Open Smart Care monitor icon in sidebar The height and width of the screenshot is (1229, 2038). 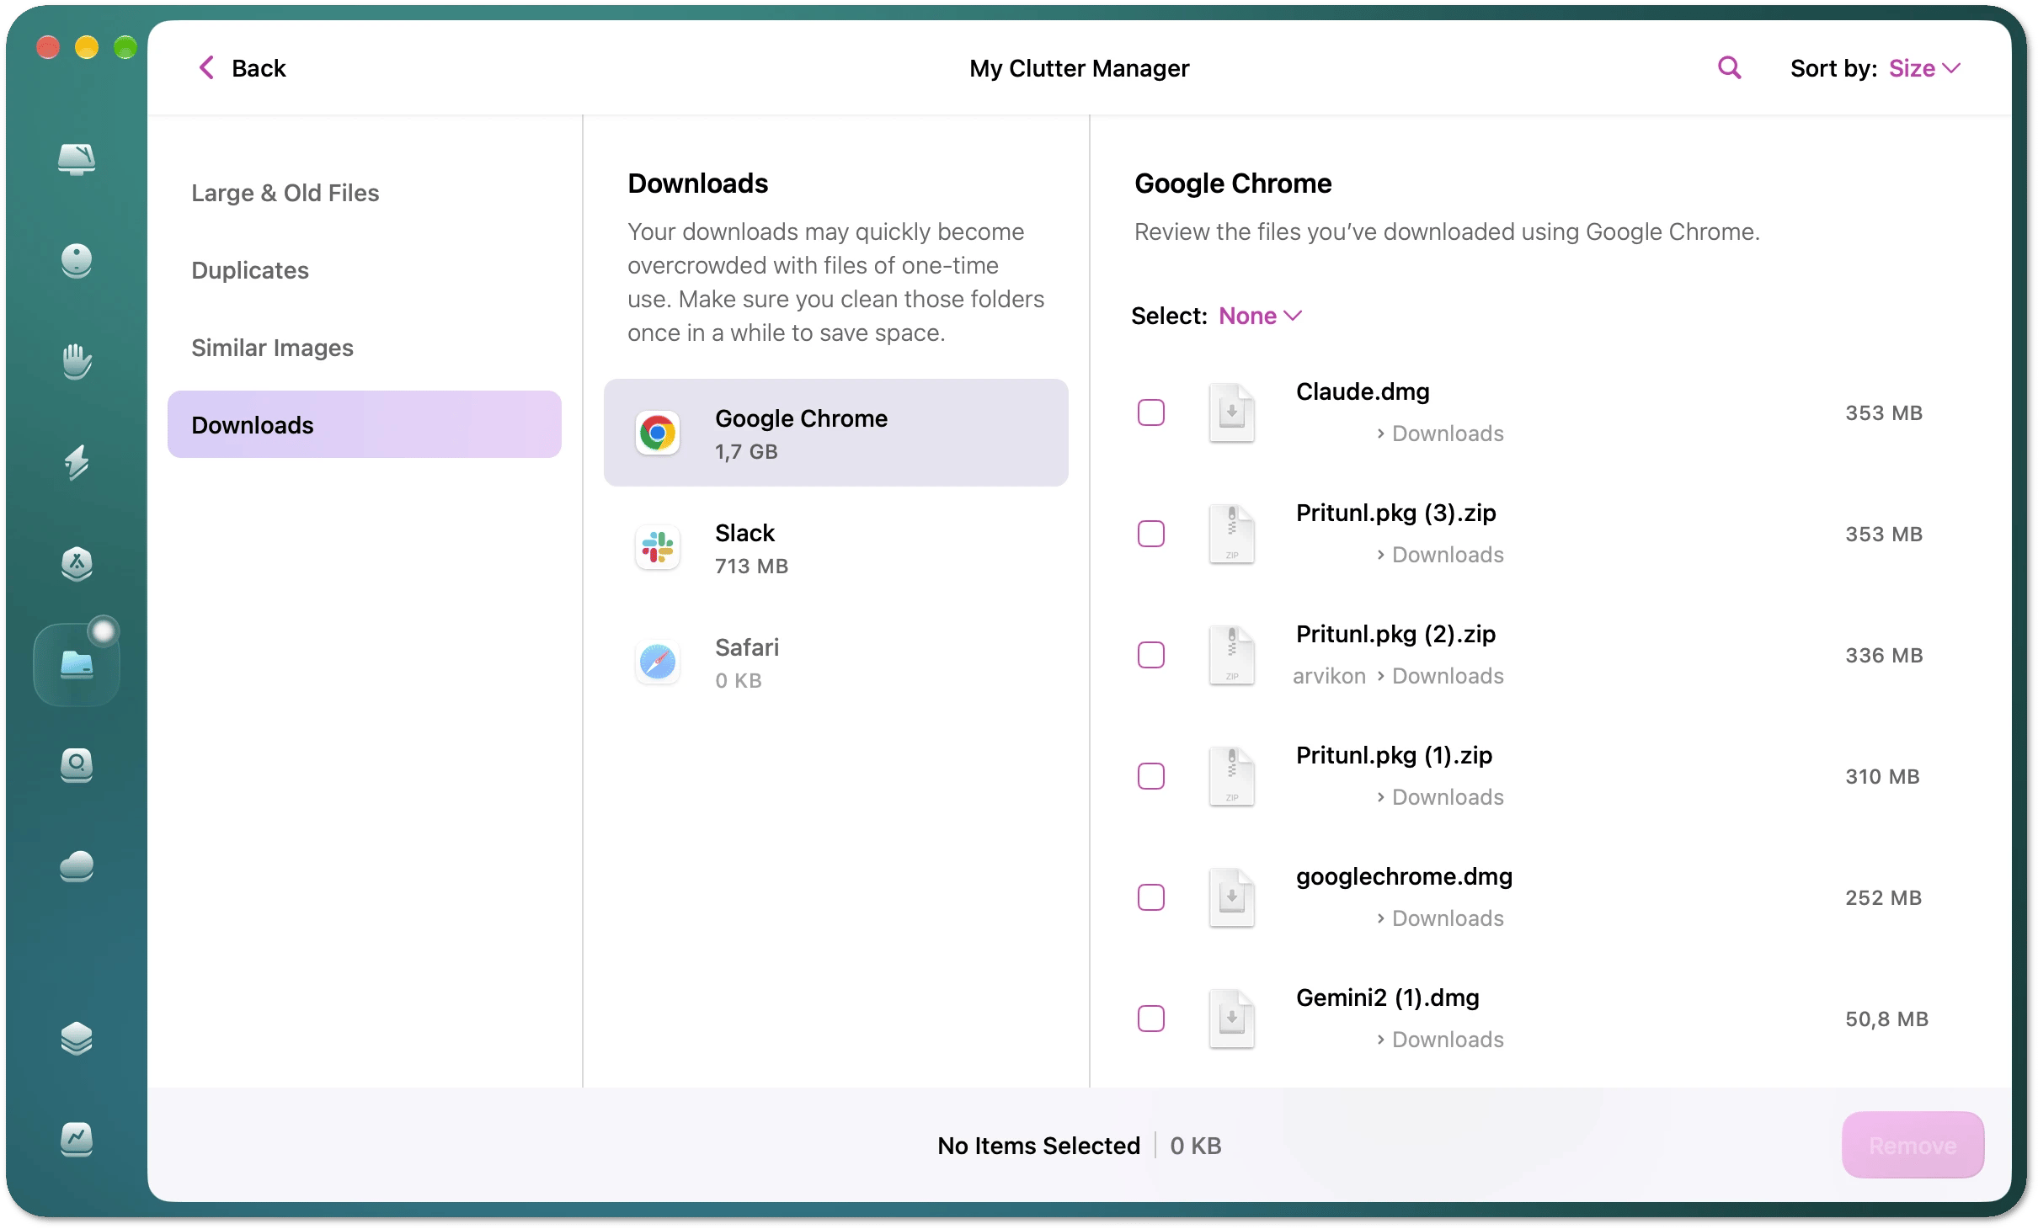tap(77, 158)
